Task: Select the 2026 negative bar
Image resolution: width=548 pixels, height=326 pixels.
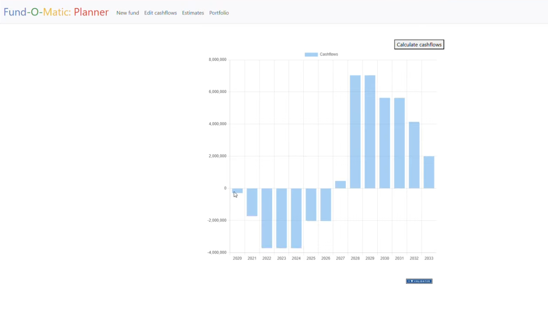Action: tap(326, 204)
